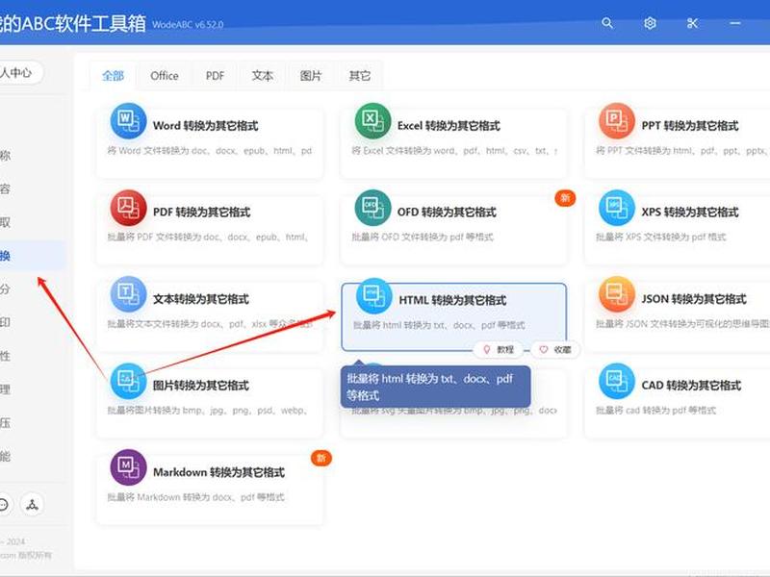The width and height of the screenshot is (770, 577).
Task: Select the PDF conversion icon
Action: (128, 208)
